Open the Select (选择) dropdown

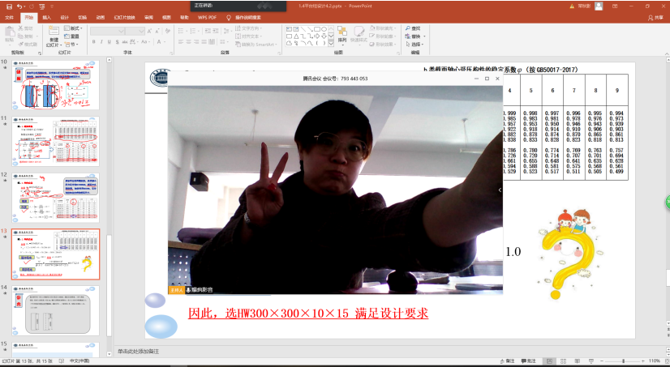pos(414,45)
